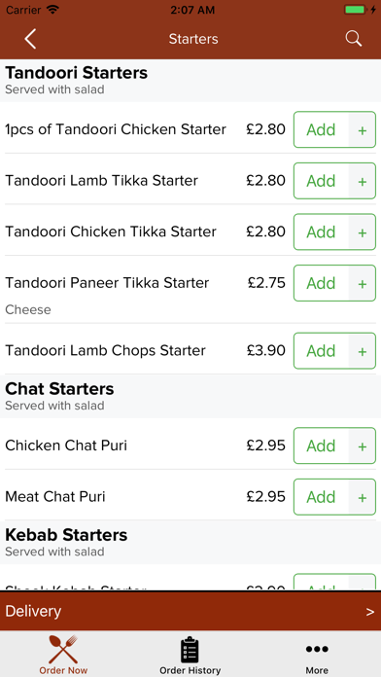
Task: Open search with the magnifier icon
Action: pos(354,39)
